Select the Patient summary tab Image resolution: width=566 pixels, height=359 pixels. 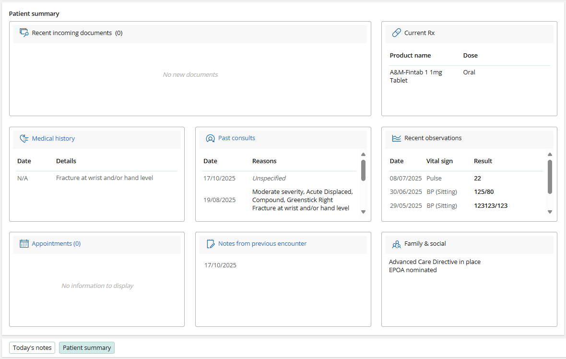(87, 347)
